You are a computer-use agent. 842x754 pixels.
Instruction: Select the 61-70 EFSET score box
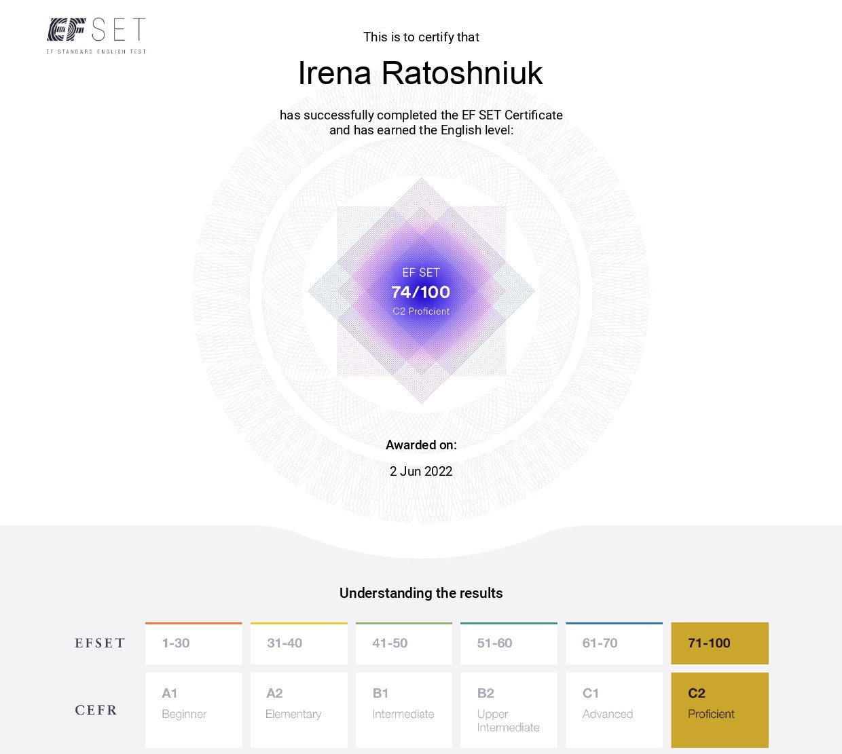pyautogui.click(x=614, y=643)
